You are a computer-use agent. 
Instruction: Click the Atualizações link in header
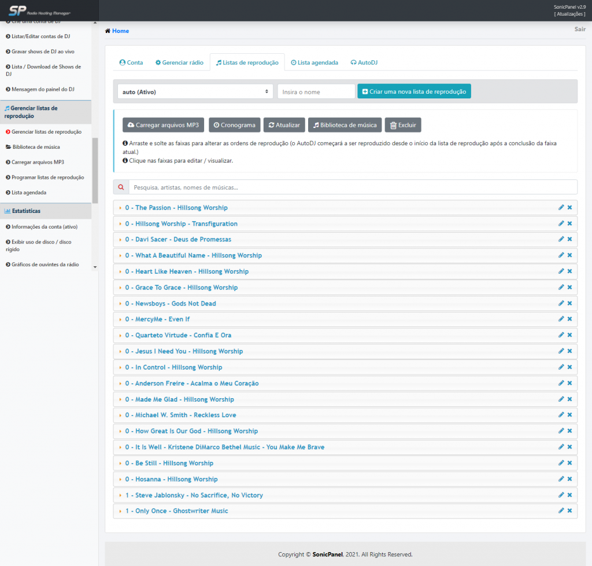pos(569,14)
